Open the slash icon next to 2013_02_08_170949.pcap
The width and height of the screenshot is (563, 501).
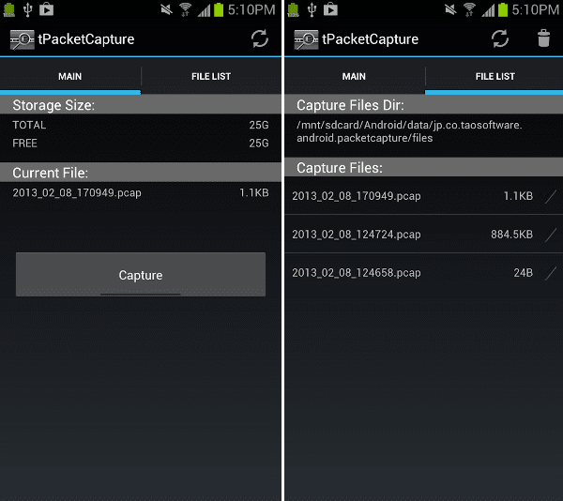[x=551, y=196]
